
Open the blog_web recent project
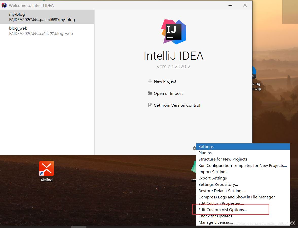tap(47, 31)
